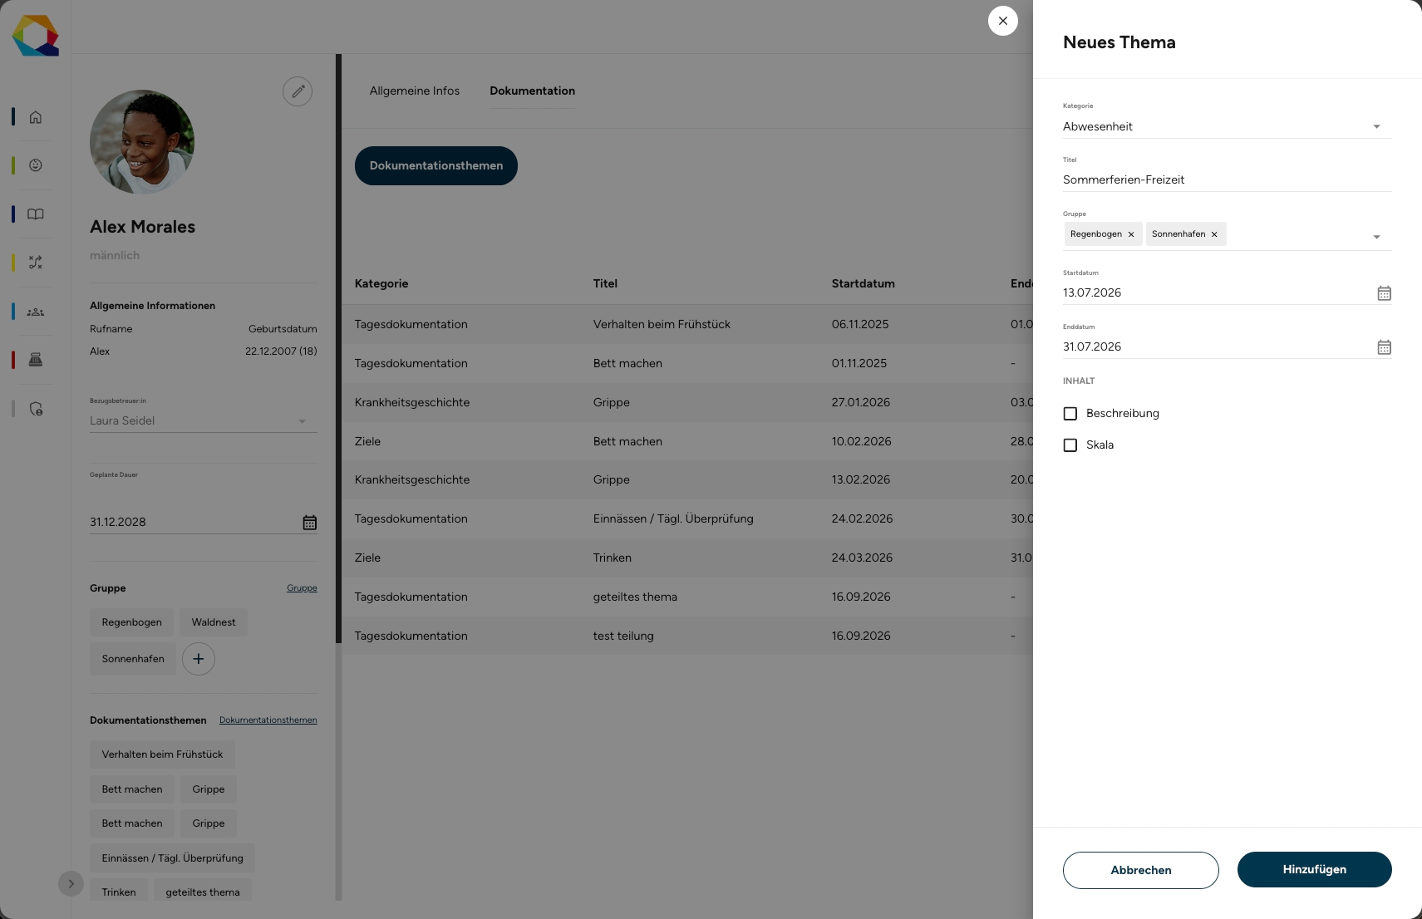The image size is (1422, 919).
Task: Expand the sidebar with chevron button
Action: 71,883
